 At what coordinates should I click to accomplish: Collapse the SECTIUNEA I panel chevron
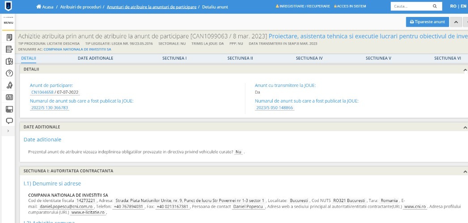(465, 172)
